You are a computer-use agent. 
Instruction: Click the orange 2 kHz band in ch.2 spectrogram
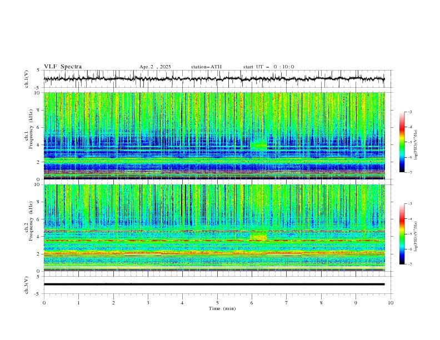click(x=214, y=253)
